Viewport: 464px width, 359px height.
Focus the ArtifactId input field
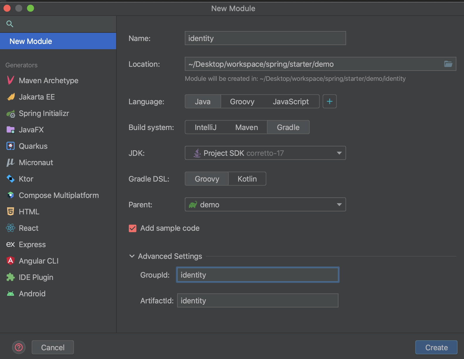[x=258, y=300]
